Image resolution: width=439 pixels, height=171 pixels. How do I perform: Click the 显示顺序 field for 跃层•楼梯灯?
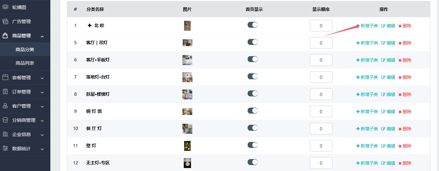pos(321,94)
